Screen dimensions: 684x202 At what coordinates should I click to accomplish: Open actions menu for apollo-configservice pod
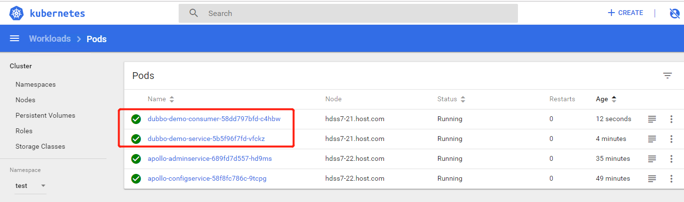point(671,179)
